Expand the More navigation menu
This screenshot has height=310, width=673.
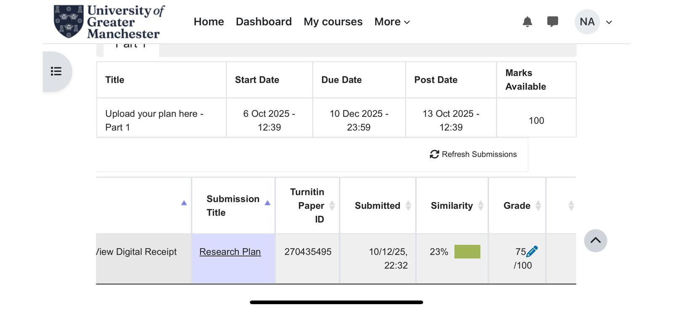tap(391, 21)
